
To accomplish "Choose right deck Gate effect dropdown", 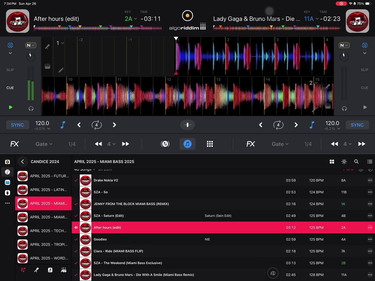I will (280, 144).
